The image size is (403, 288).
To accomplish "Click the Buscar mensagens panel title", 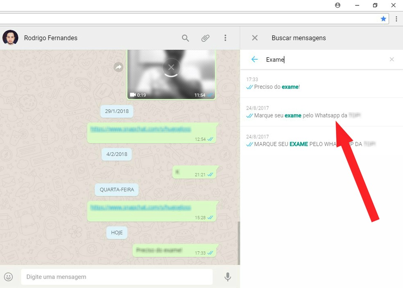I will pyautogui.click(x=299, y=38).
